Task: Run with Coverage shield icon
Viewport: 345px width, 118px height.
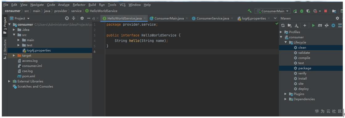Action: click(x=308, y=11)
